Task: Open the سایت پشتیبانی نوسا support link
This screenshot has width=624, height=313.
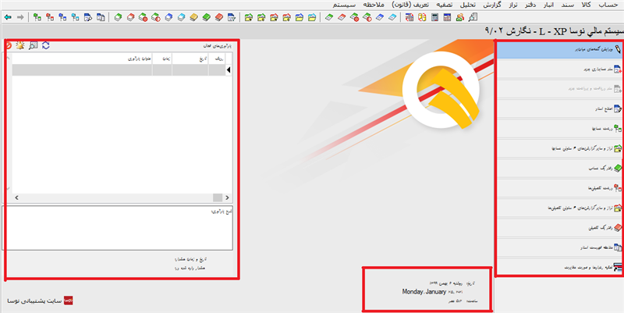Action: tap(33, 300)
